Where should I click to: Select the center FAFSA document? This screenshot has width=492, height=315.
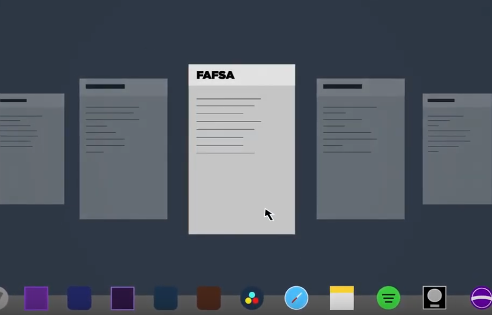coord(241,187)
